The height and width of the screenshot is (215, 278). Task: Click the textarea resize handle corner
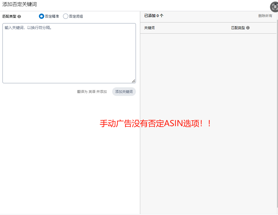[133, 81]
